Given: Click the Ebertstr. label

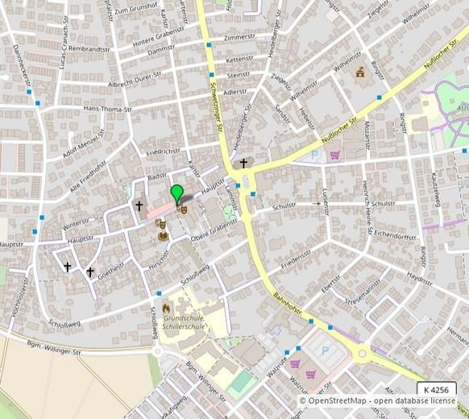Looking at the screenshot, I should (331, 284).
